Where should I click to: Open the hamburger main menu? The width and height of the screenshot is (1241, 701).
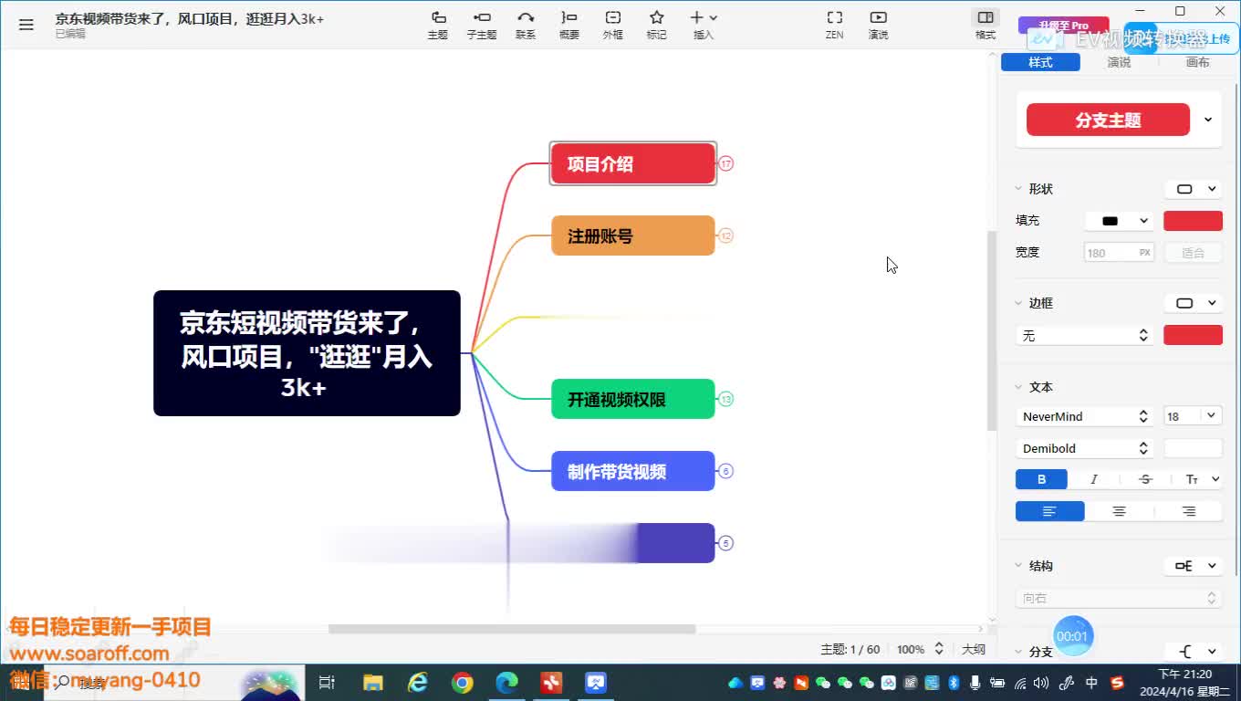26,25
